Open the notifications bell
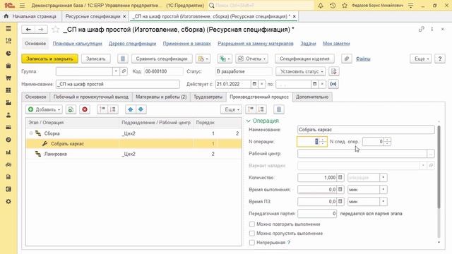 (321, 6)
